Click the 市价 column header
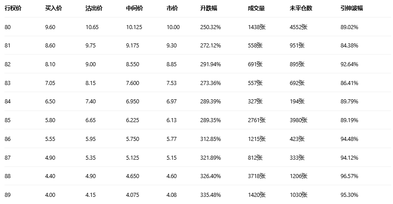Viewport: 393px width, 204px height. pos(172,8)
